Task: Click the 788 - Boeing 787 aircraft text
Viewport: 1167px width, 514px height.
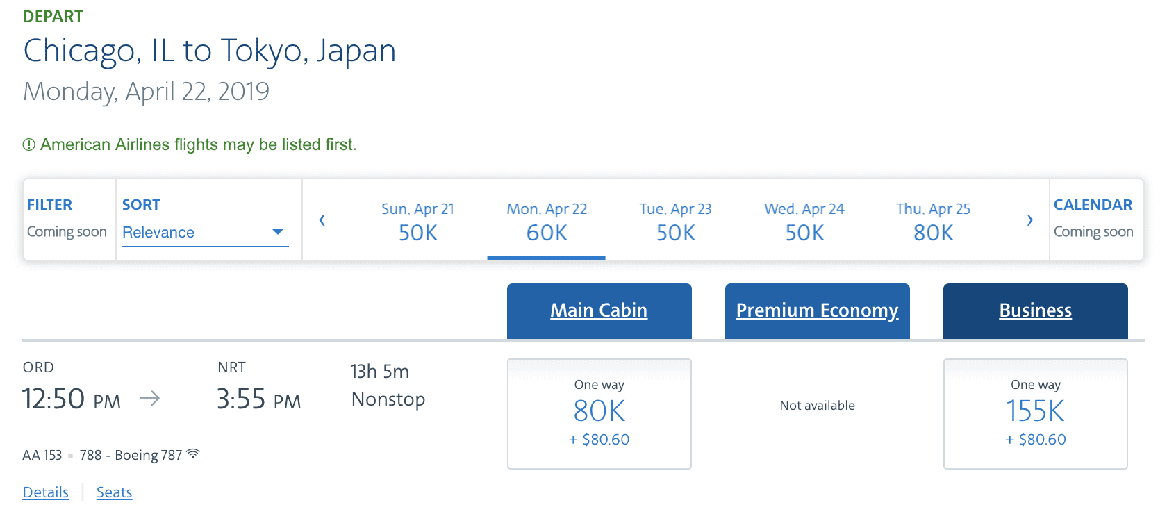Action: point(131,455)
